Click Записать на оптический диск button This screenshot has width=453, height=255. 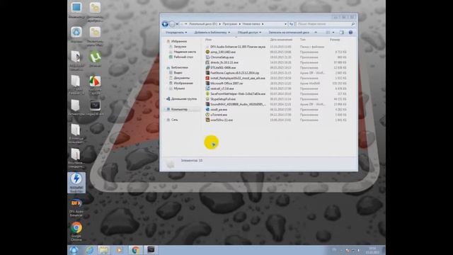click(289, 33)
